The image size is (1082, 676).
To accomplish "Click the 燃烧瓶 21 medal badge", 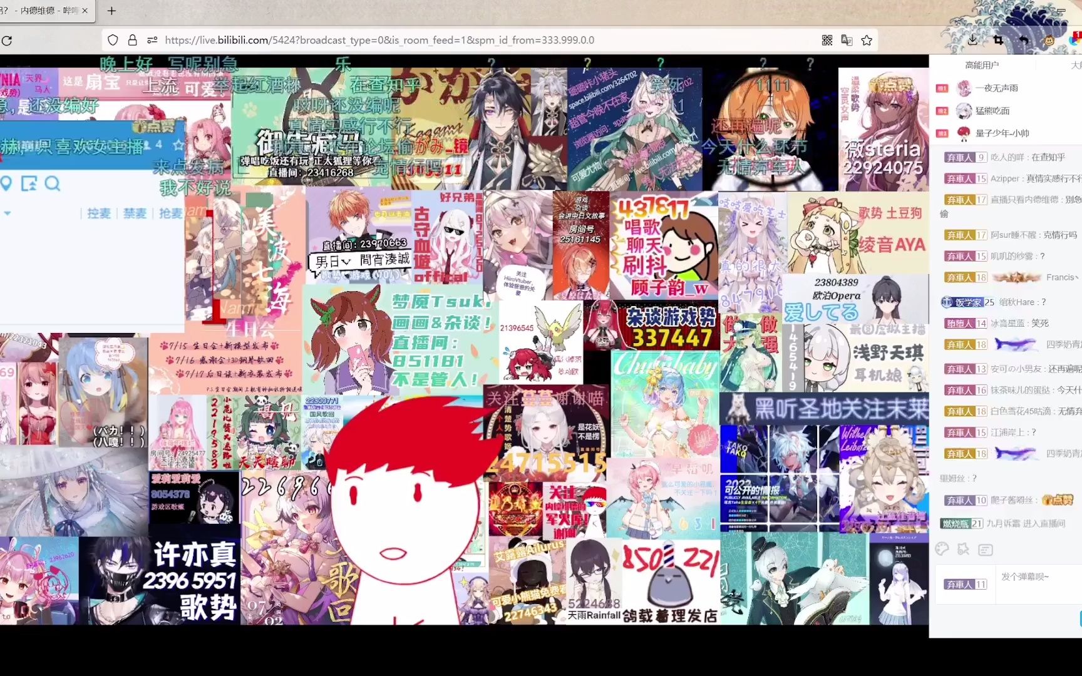I will [961, 524].
